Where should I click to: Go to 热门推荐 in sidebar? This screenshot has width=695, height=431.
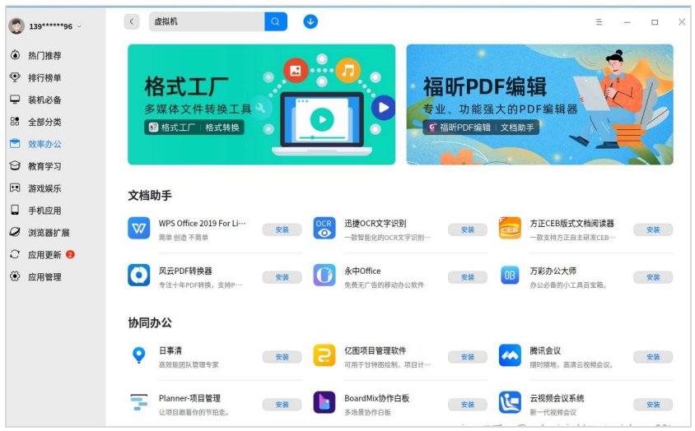coord(44,56)
